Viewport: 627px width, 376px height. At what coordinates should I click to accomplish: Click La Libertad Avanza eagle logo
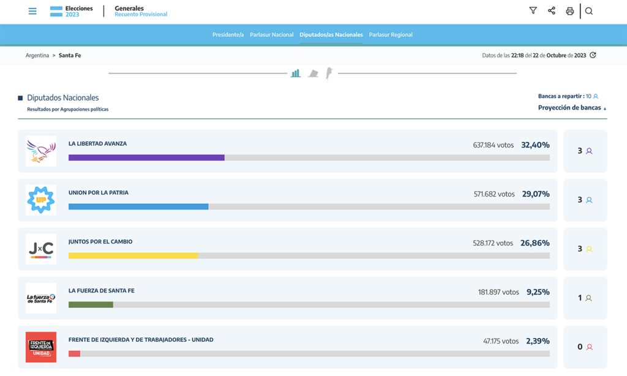coord(41,151)
